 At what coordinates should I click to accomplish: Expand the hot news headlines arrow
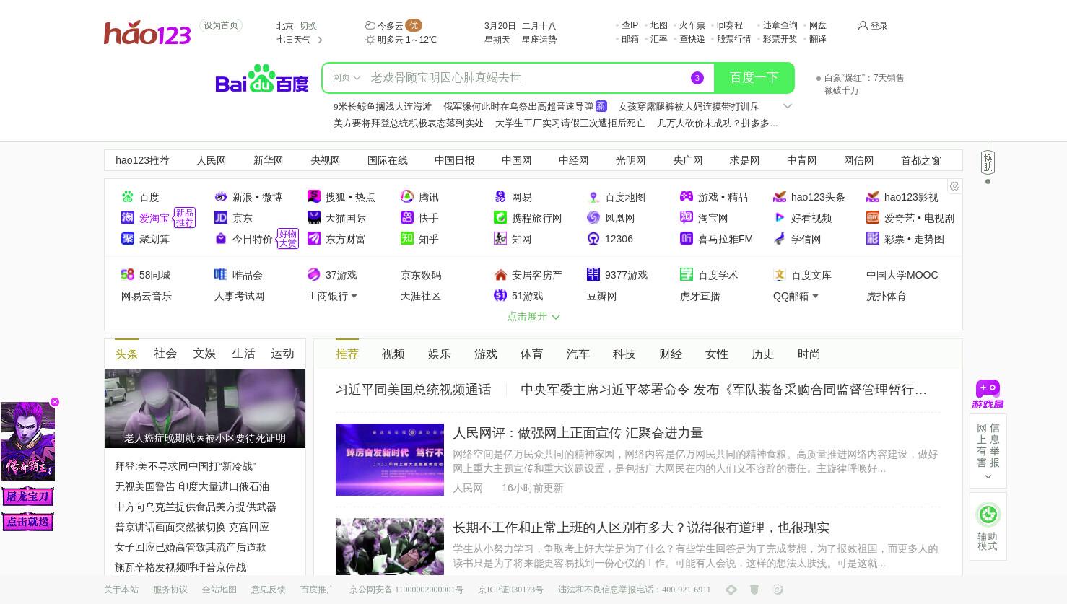788,106
